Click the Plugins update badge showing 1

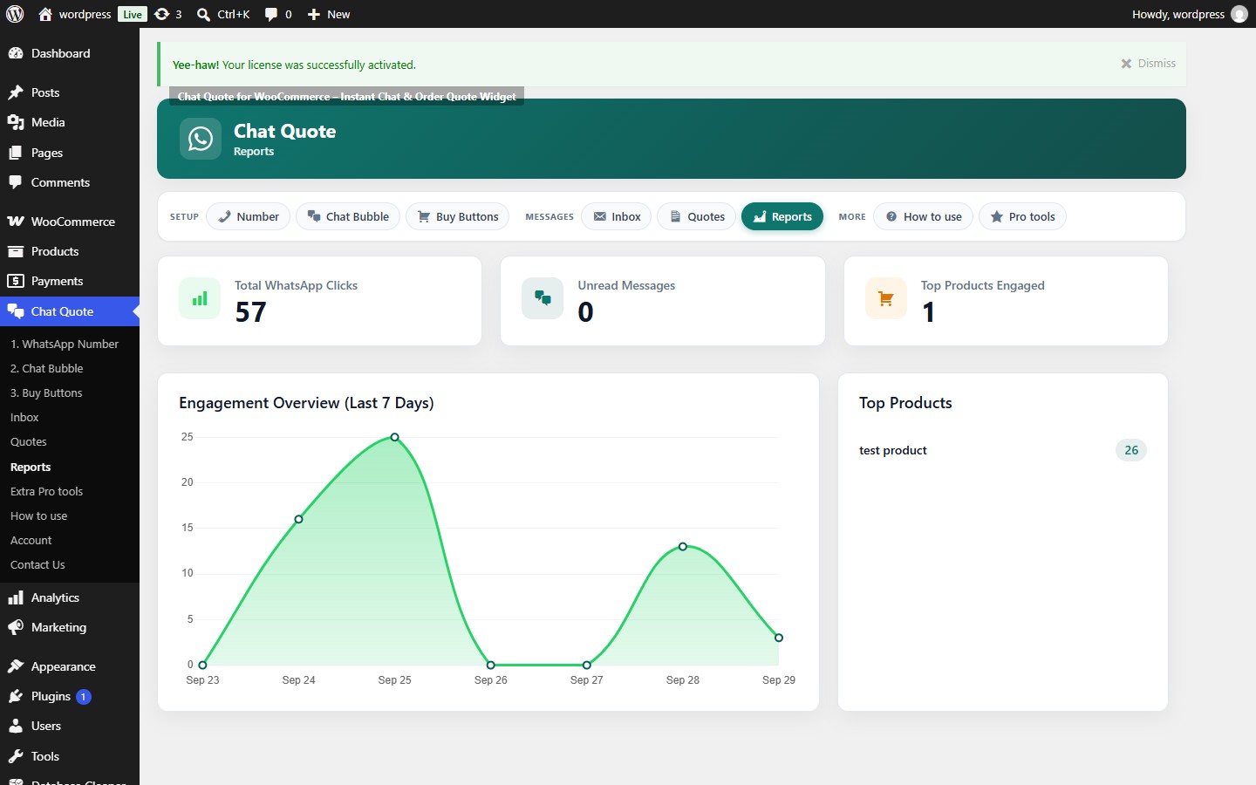pyautogui.click(x=84, y=697)
